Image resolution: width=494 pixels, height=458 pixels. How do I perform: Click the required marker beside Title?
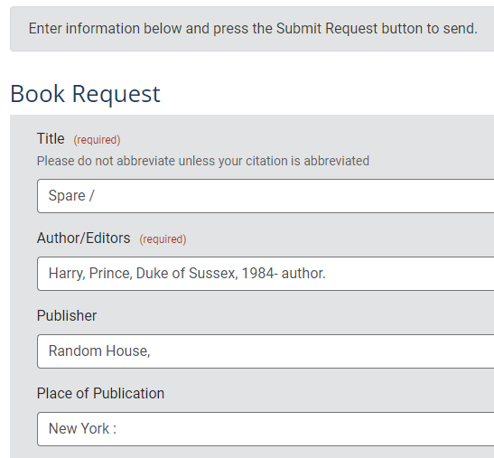97,140
